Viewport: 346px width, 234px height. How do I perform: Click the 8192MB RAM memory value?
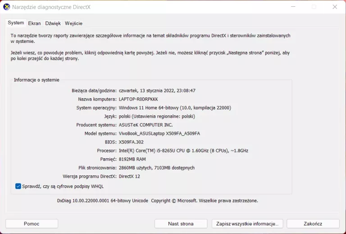point(132,159)
